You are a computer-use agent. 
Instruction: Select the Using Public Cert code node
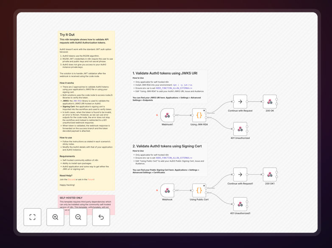199,190
